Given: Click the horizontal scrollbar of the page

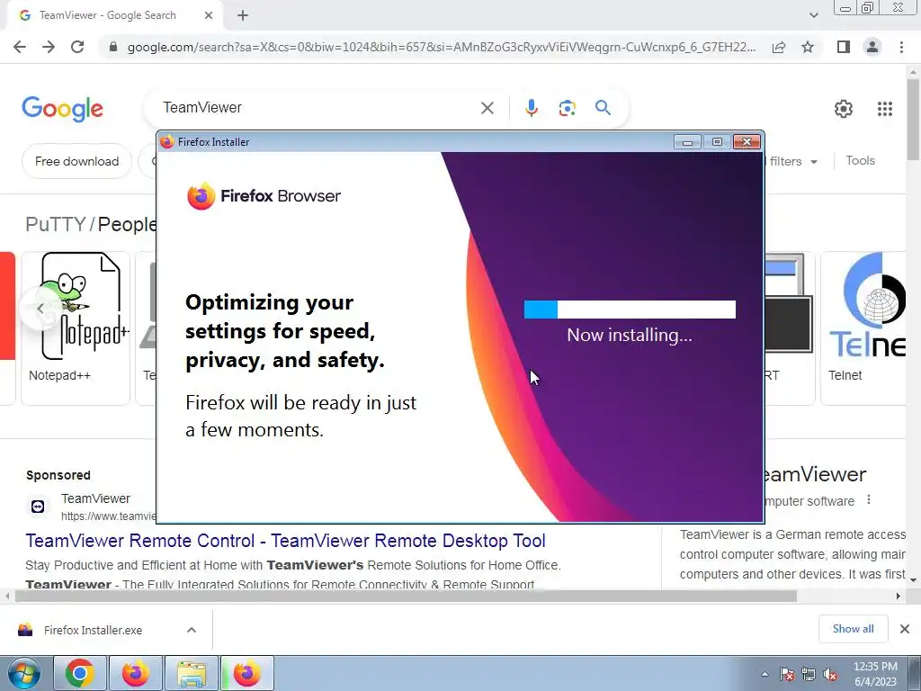Looking at the screenshot, I should click(x=406, y=596).
